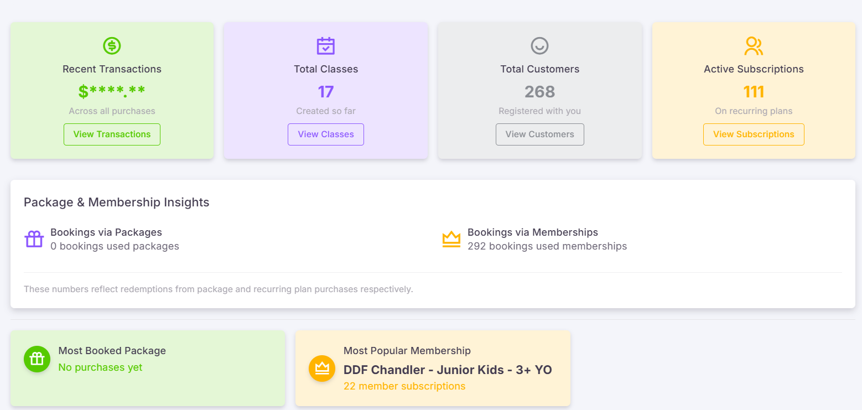Viewport: 862px width, 410px height.
Task: Click the 268 total customers figure
Action: [539, 92]
